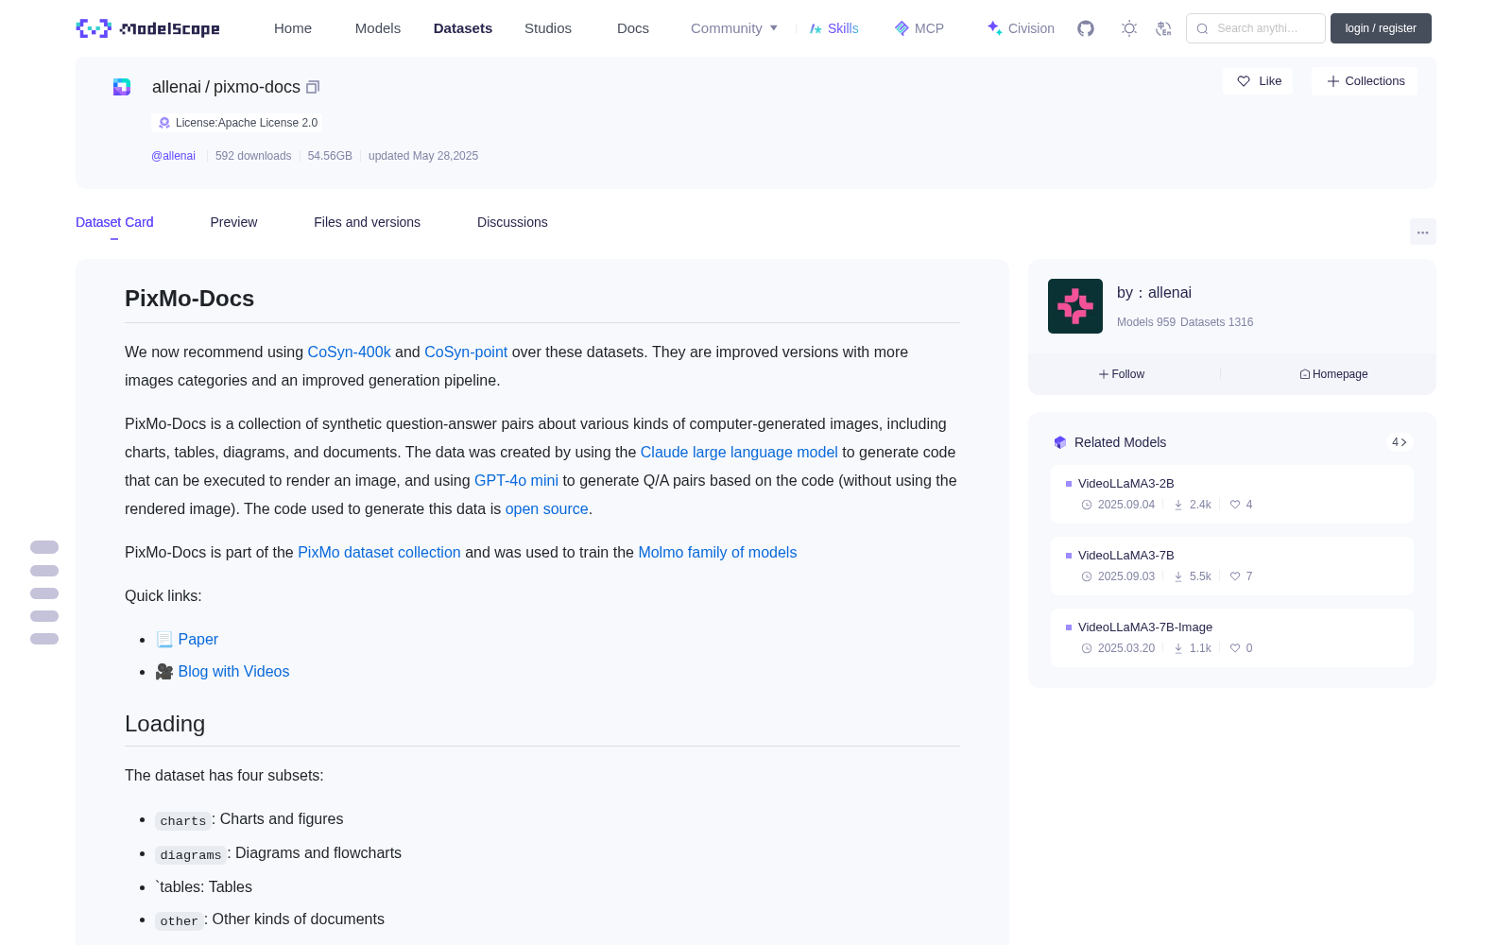
Task: Switch to the Preview tab
Action: point(233,222)
